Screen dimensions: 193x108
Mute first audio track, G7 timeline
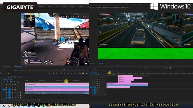(x=15, y=92)
